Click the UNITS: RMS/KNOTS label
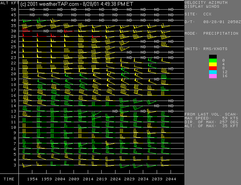This screenshot has height=185, width=241. [206, 49]
